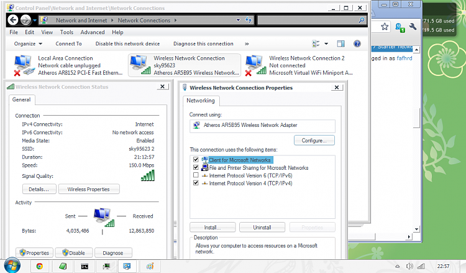Viewport: 466px width, 273px height.
Task: Click the Forward navigation arrow
Action: point(25,20)
